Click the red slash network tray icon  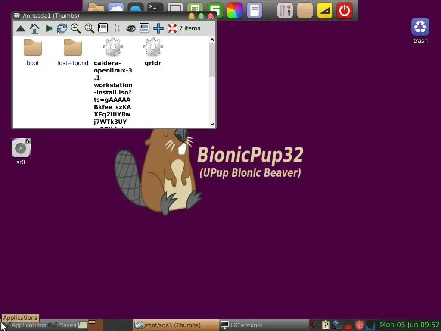click(x=313, y=325)
